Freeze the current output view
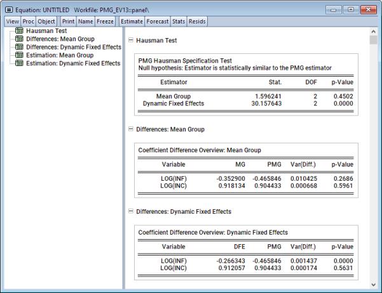382x293 pixels. click(106, 21)
